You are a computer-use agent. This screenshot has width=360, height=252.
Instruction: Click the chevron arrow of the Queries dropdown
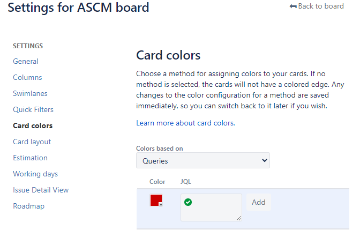tap(265, 160)
